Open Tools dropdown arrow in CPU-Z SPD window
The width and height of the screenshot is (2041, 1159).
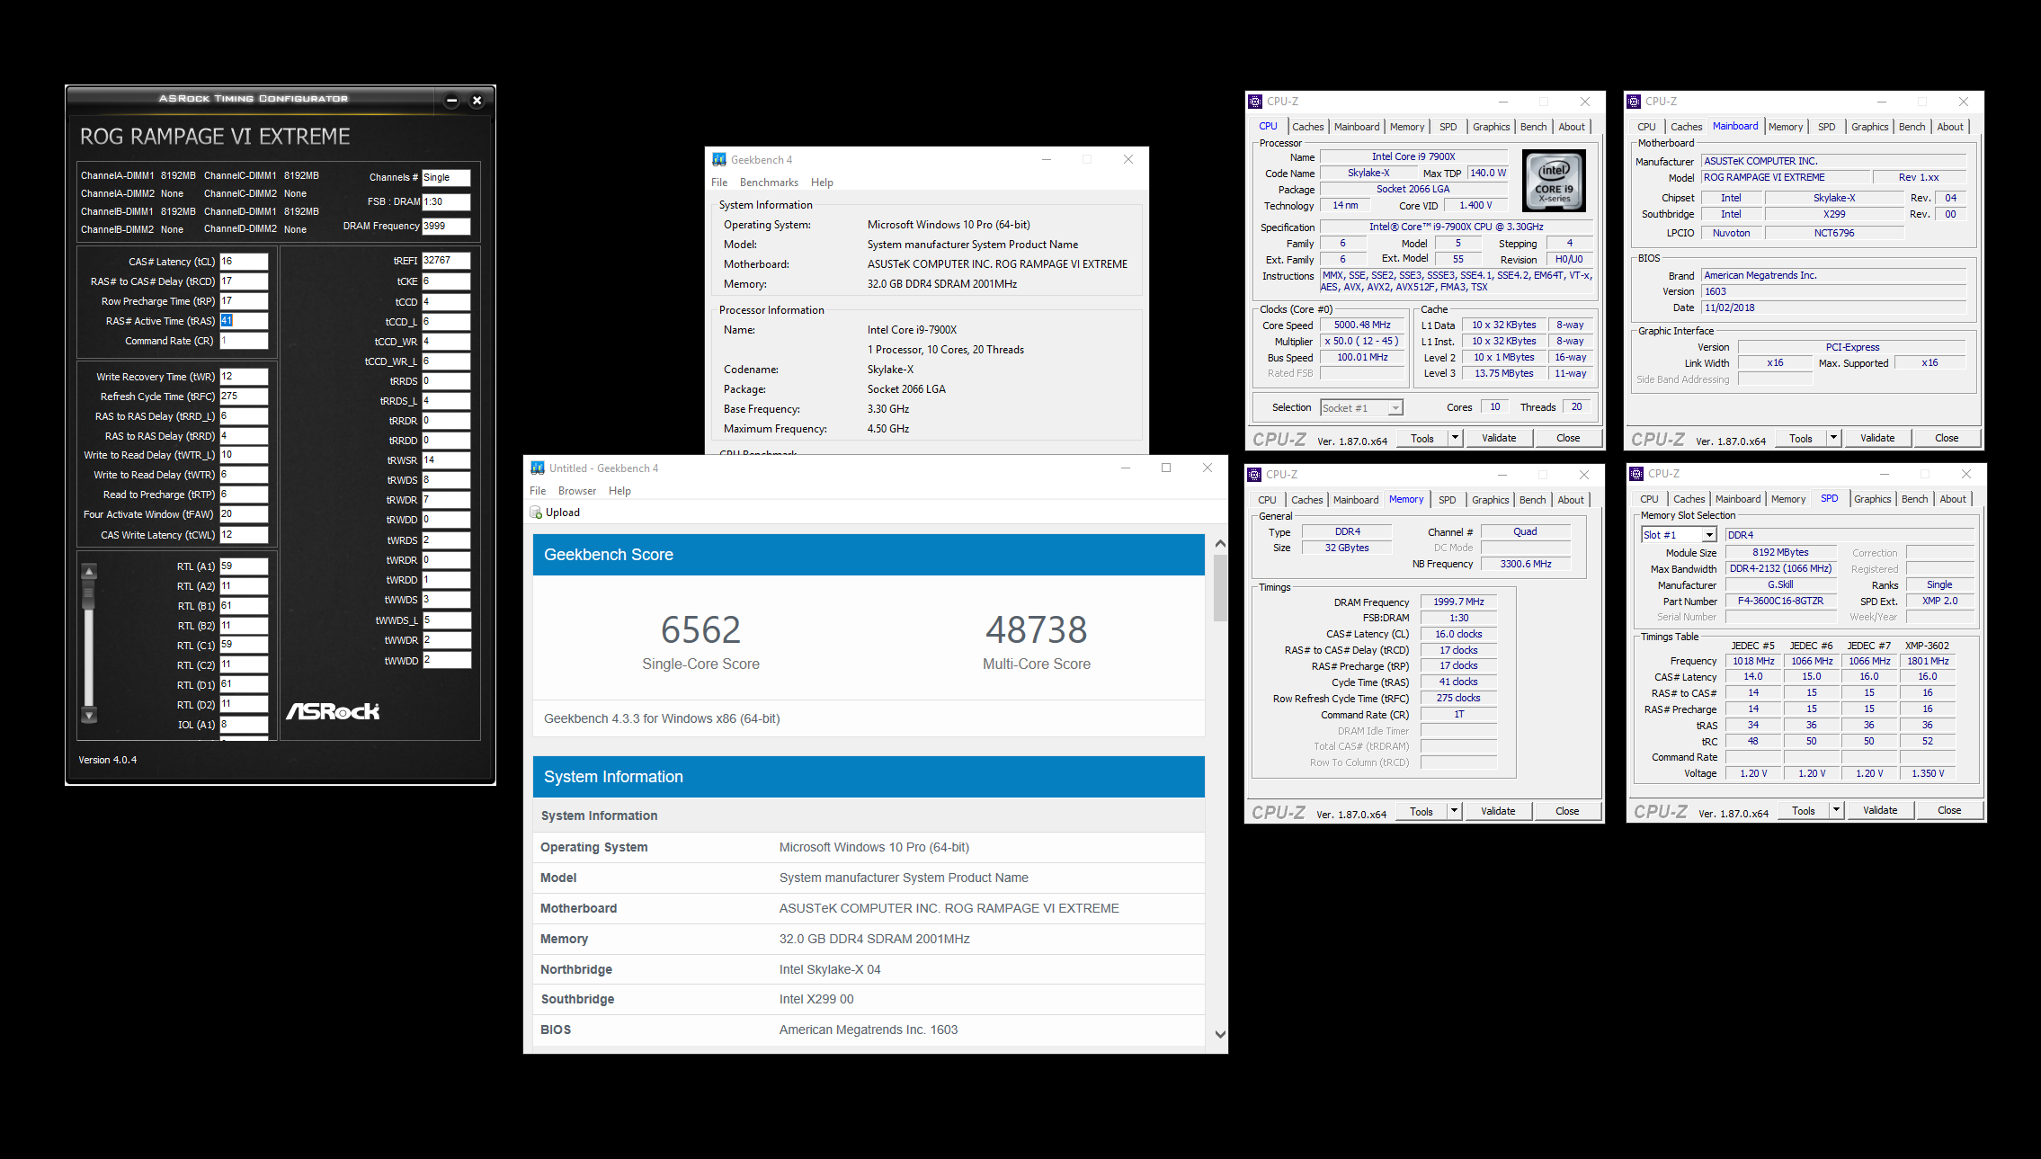[x=1836, y=810]
